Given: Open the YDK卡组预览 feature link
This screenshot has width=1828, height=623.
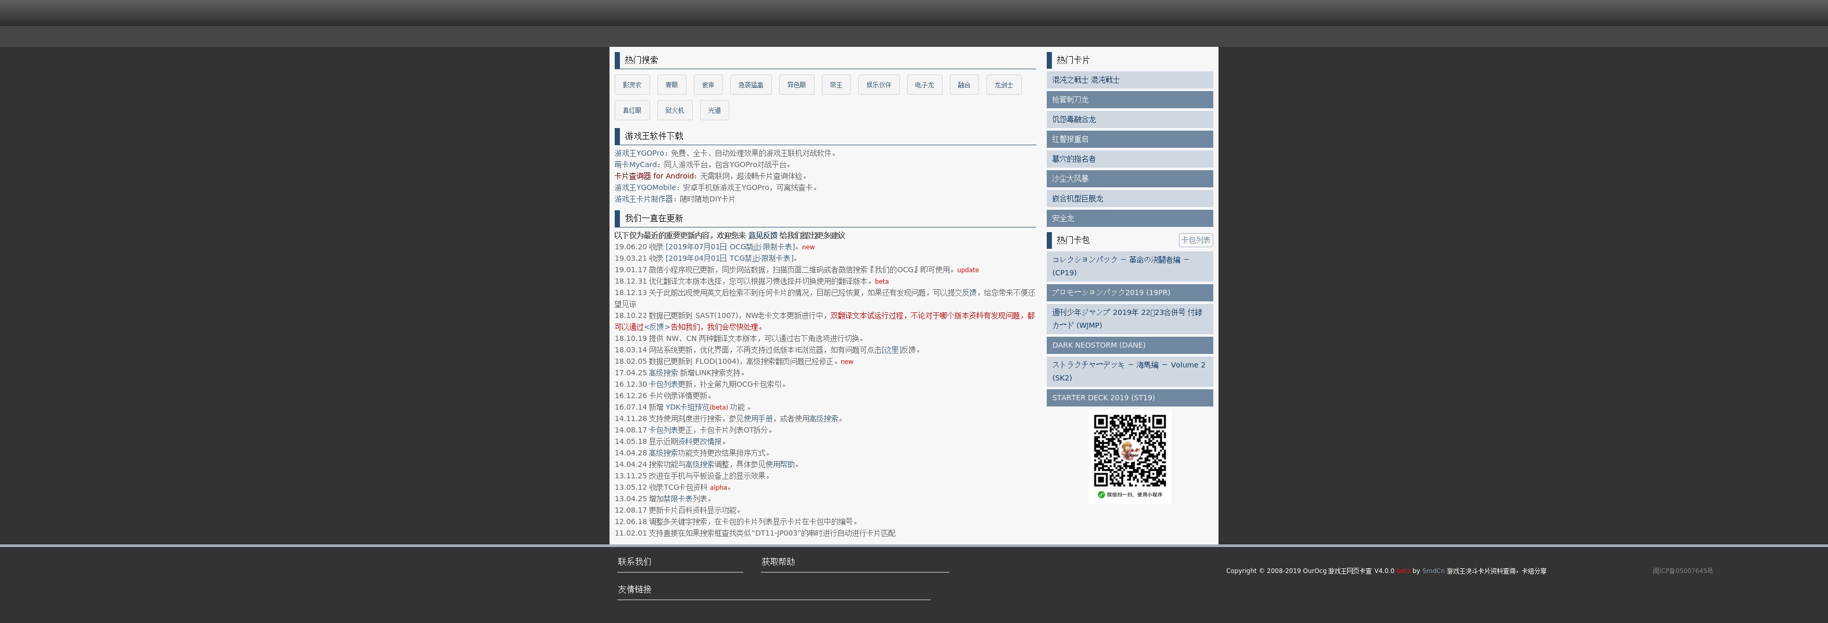Looking at the screenshot, I should (687, 408).
